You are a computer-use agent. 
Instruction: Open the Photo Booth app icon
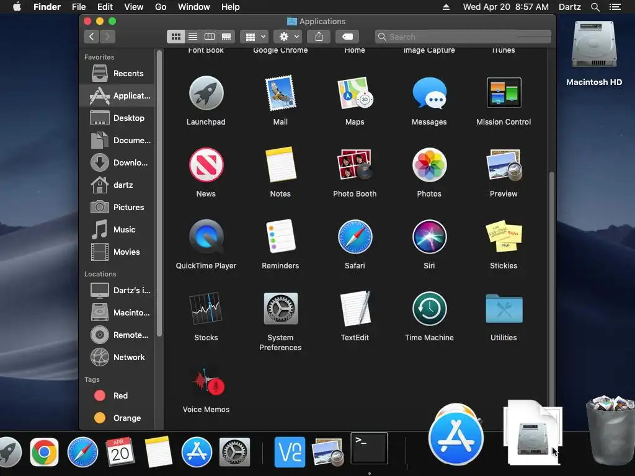[355, 164]
